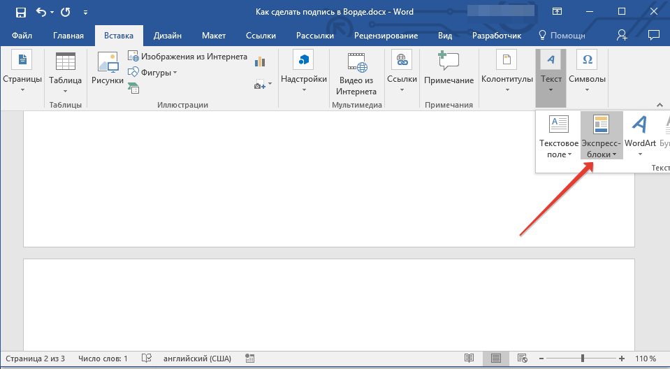Click the chart icon in Иллюстрации
This screenshot has height=369, width=670.
coord(261,61)
